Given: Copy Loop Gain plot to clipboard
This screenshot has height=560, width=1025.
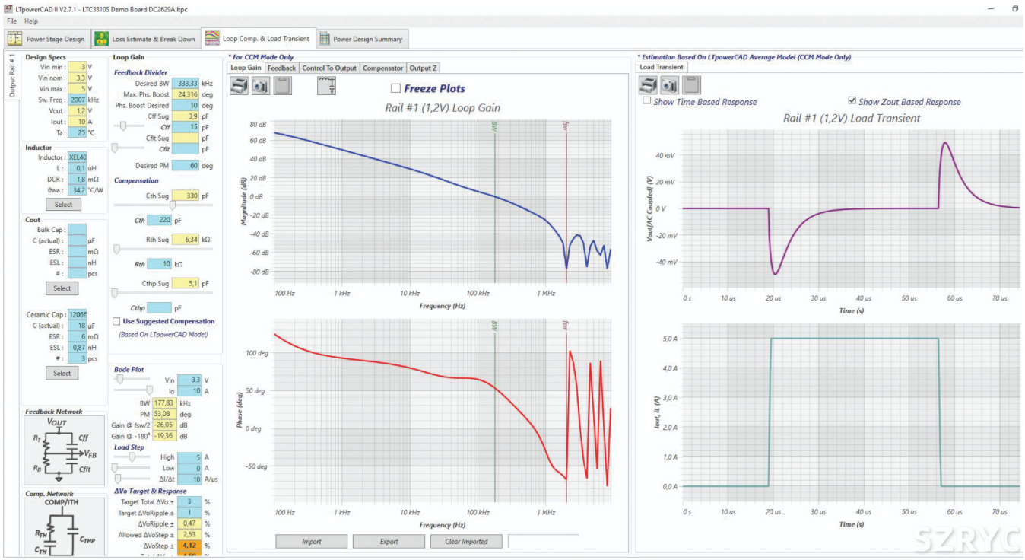Looking at the screenshot, I should [282, 87].
